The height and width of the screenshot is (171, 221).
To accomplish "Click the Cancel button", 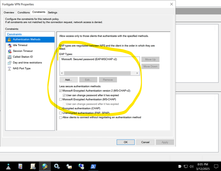I will coord(145,142).
